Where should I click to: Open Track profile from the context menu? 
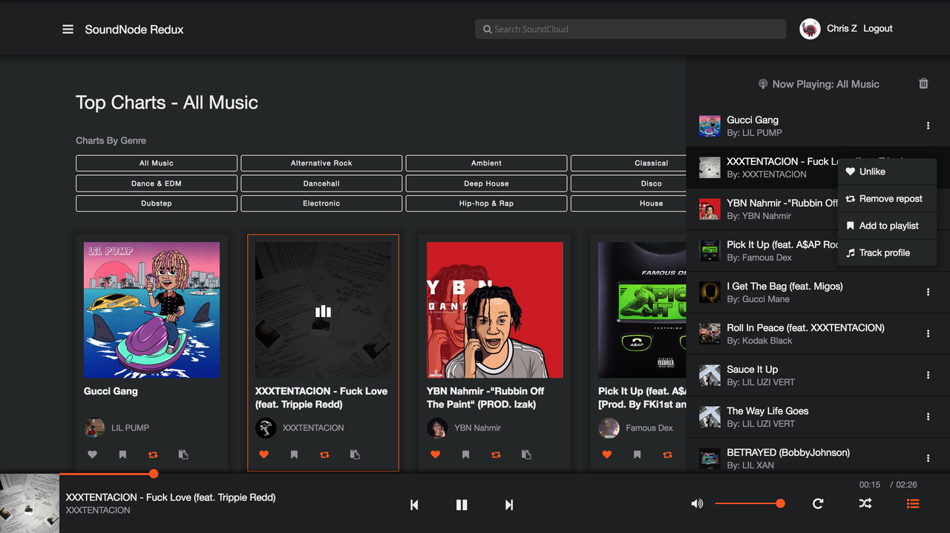coord(887,253)
